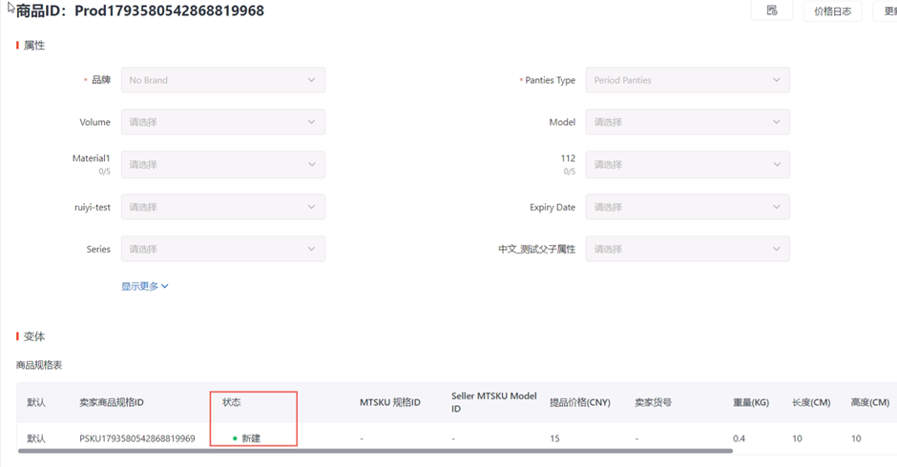Click the 状态 column header
The height and width of the screenshot is (467, 897).
pos(232,402)
